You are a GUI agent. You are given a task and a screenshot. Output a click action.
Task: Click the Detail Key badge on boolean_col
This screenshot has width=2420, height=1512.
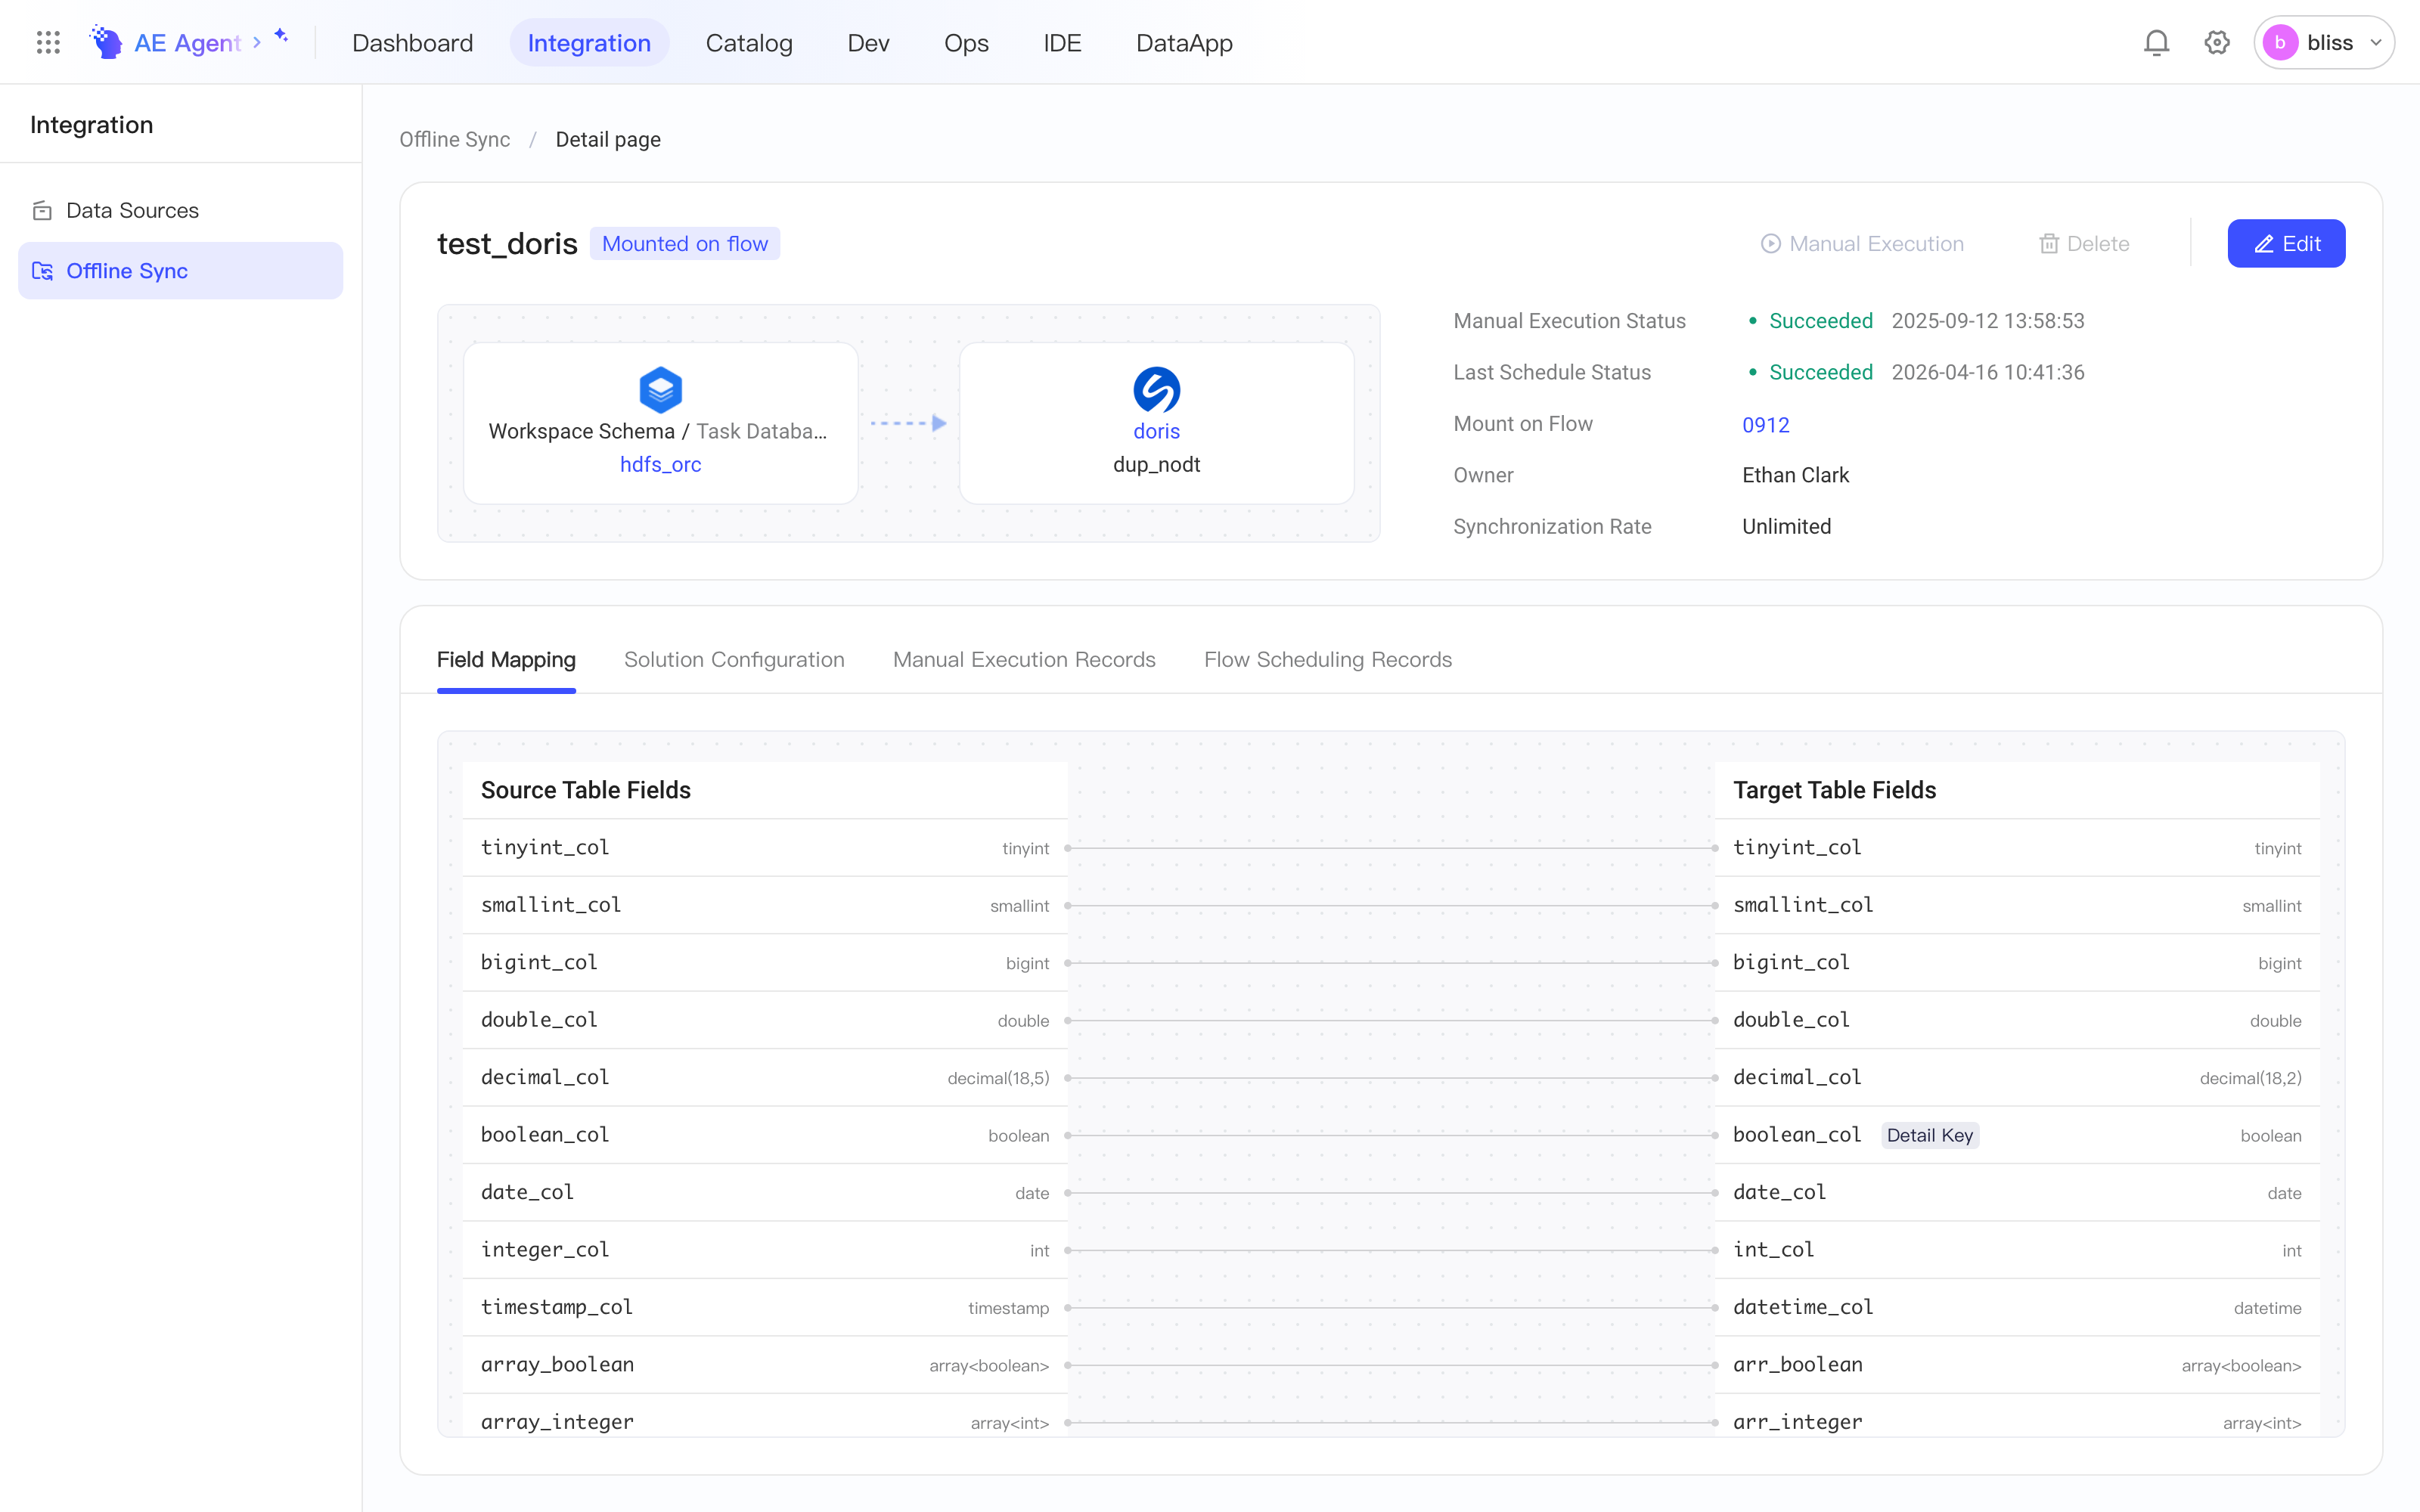pos(1929,1135)
